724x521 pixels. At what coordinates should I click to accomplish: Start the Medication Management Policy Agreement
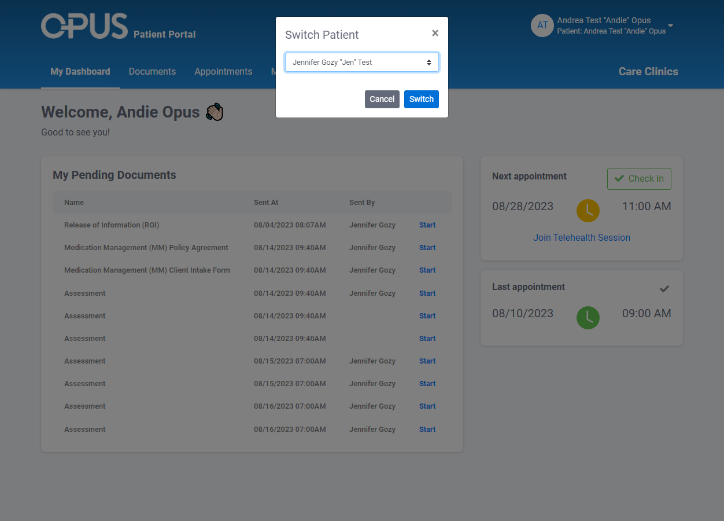pyautogui.click(x=427, y=248)
